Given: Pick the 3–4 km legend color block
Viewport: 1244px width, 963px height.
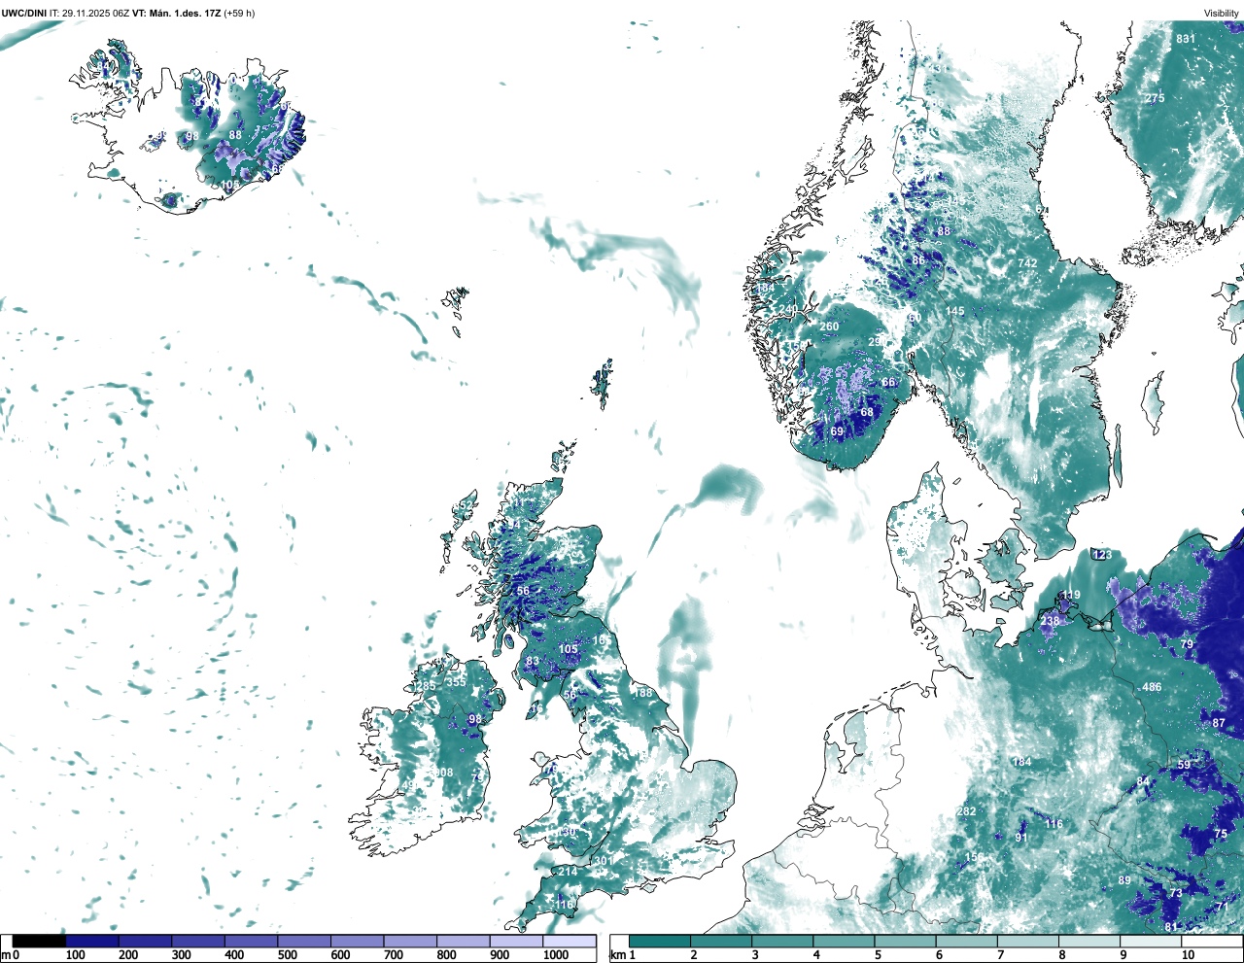Looking at the screenshot, I should [x=782, y=941].
